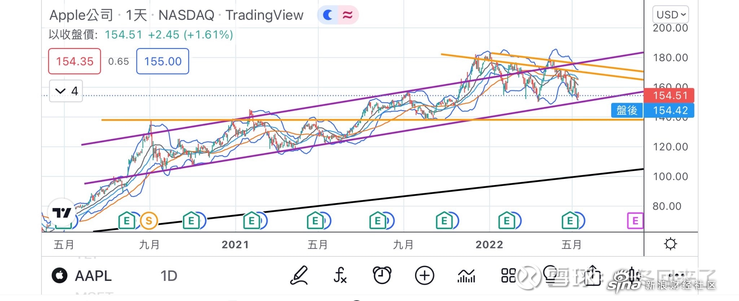Select the horizontal orange support line

pos(372,120)
